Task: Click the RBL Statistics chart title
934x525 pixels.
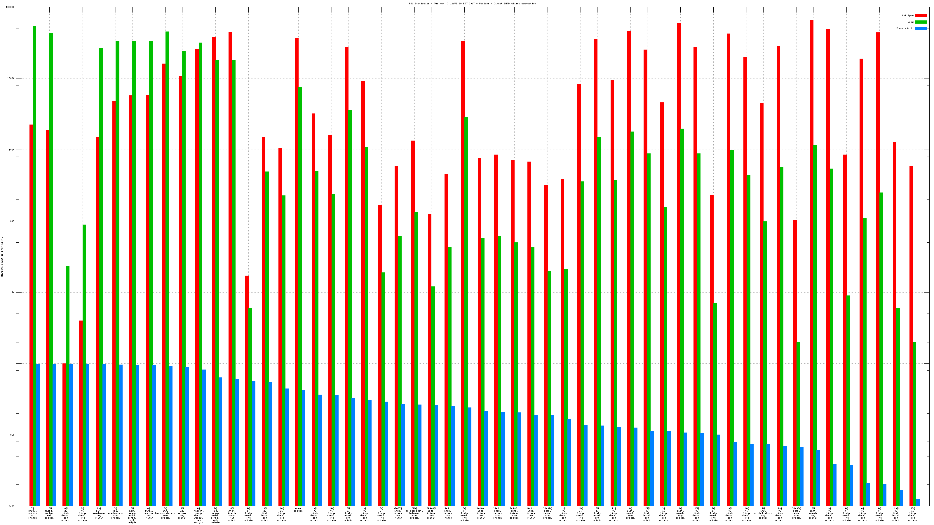Action: pyautogui.click(x=472, y=3)
